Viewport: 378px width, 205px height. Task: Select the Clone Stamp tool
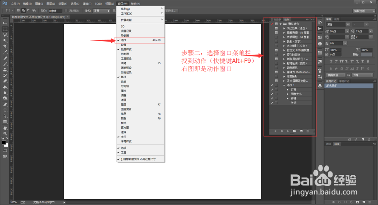click(x=5, y=70)
